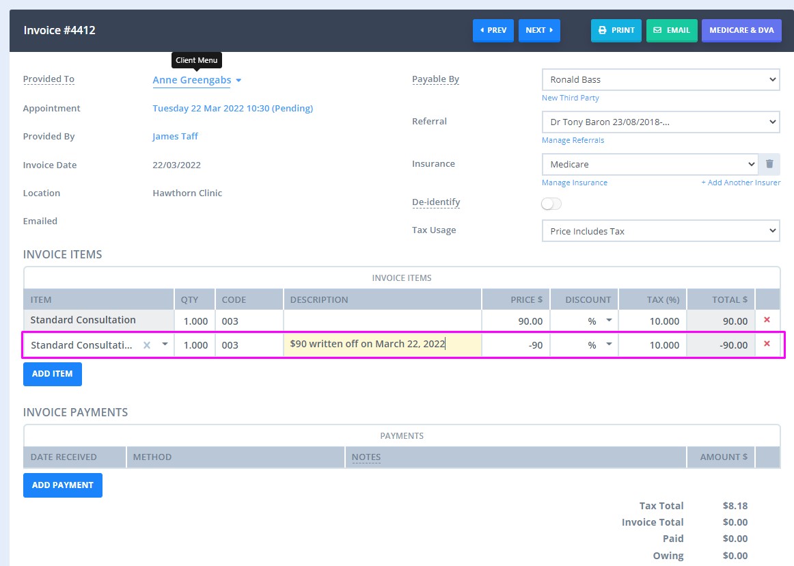Click the MEDICARE & DVA button
794x566 pixels.
pos(741,30)
